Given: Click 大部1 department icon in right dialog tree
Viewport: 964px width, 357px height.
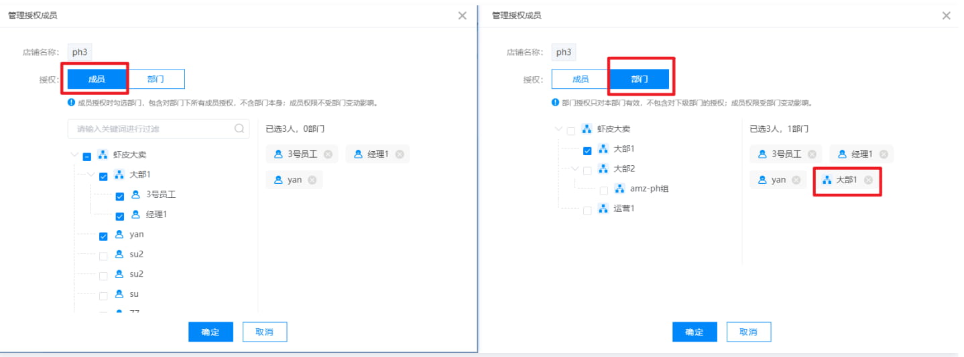Looking at the screenshot, I should click(x=603, y=149).
